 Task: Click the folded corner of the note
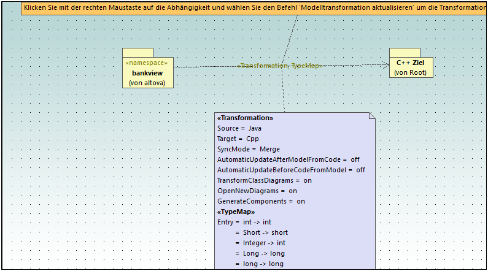click(x=371, y=116)
